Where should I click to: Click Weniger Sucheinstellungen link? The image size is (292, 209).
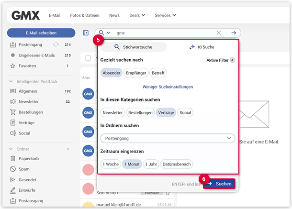click(168, 87)
